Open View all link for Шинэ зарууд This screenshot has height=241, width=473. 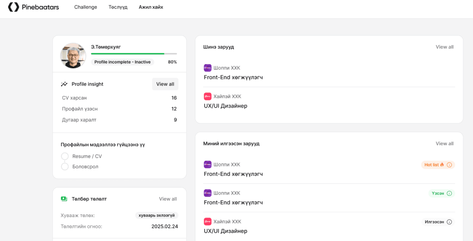(x=445, y=47)
